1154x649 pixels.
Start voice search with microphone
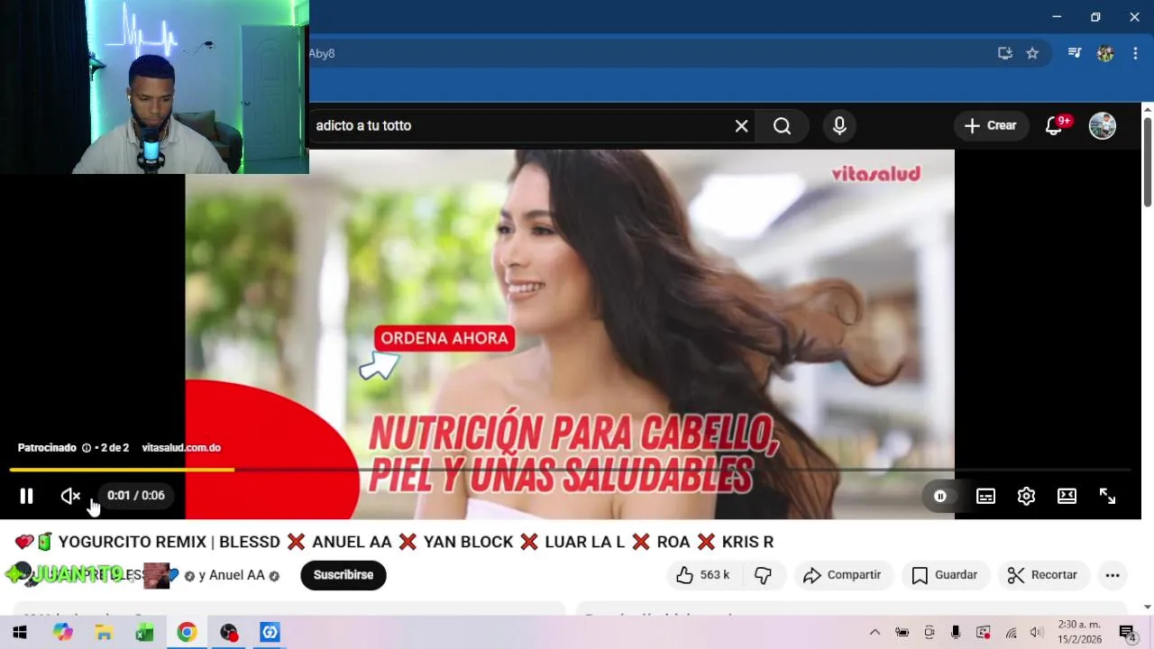point(839,126)
